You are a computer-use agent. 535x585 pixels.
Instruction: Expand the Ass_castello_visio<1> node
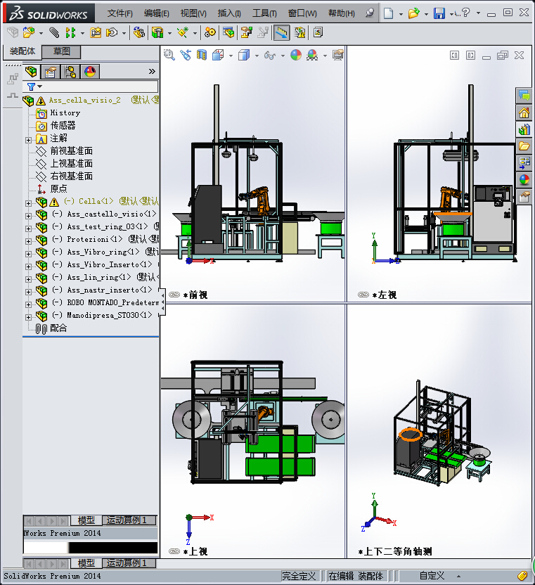(28, 216)
